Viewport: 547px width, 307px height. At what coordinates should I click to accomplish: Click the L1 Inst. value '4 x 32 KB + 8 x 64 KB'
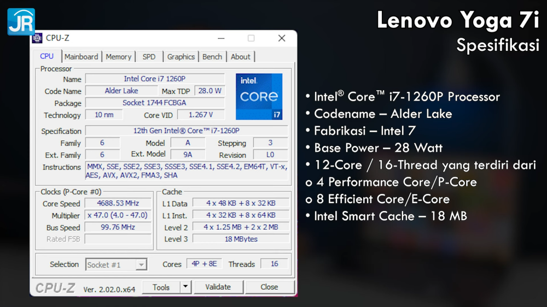tap(241, 215)
